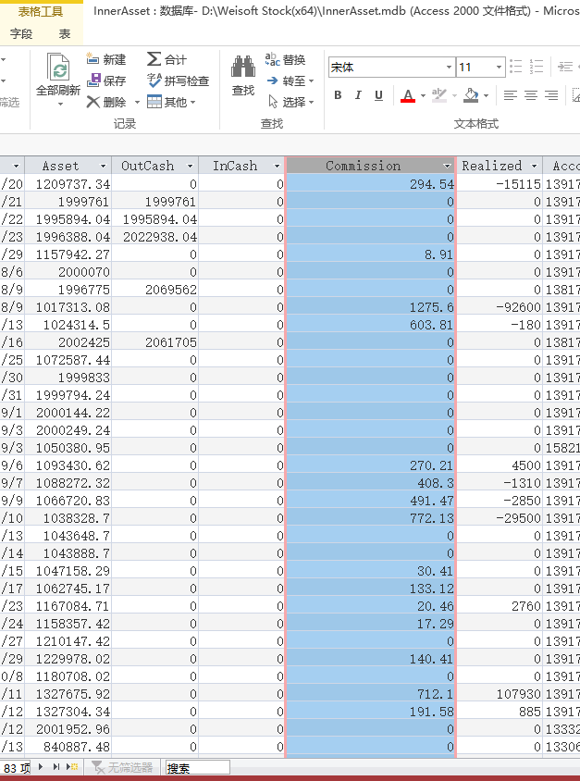Open the Realized column filter arrow

point(534,166)
